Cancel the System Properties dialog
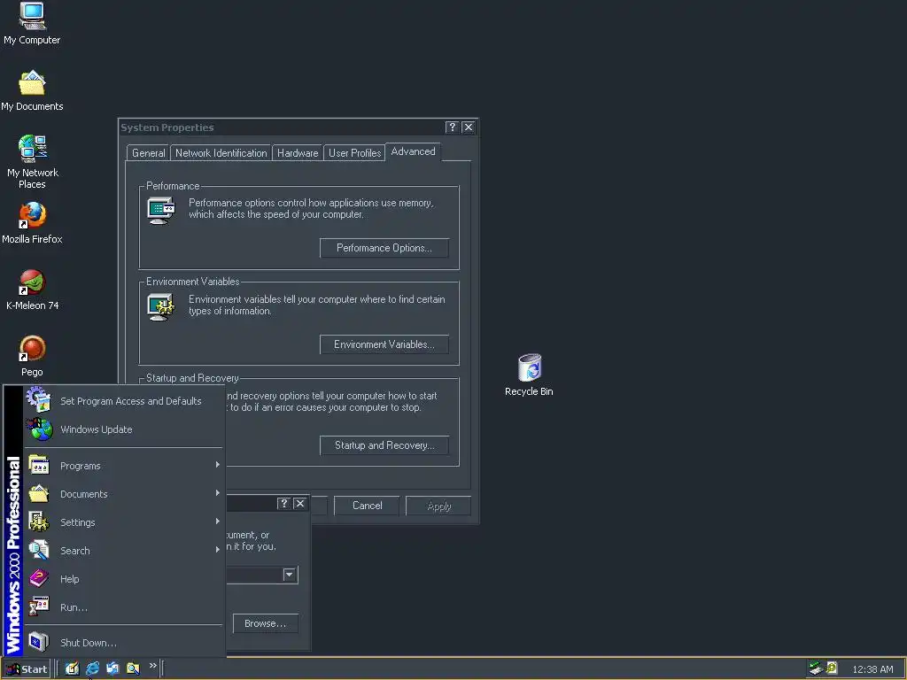The image size is (907, 680). (x=367, y=506)
